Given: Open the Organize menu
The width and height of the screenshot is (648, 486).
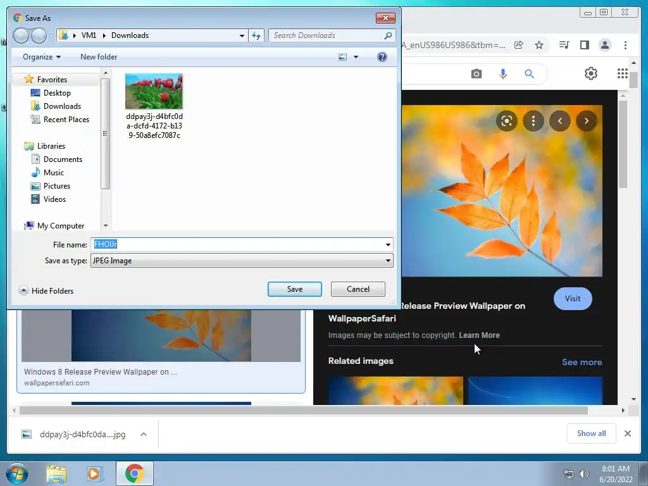Looking at the screenshot, I should pyautogui.click(x=42, y=57).
